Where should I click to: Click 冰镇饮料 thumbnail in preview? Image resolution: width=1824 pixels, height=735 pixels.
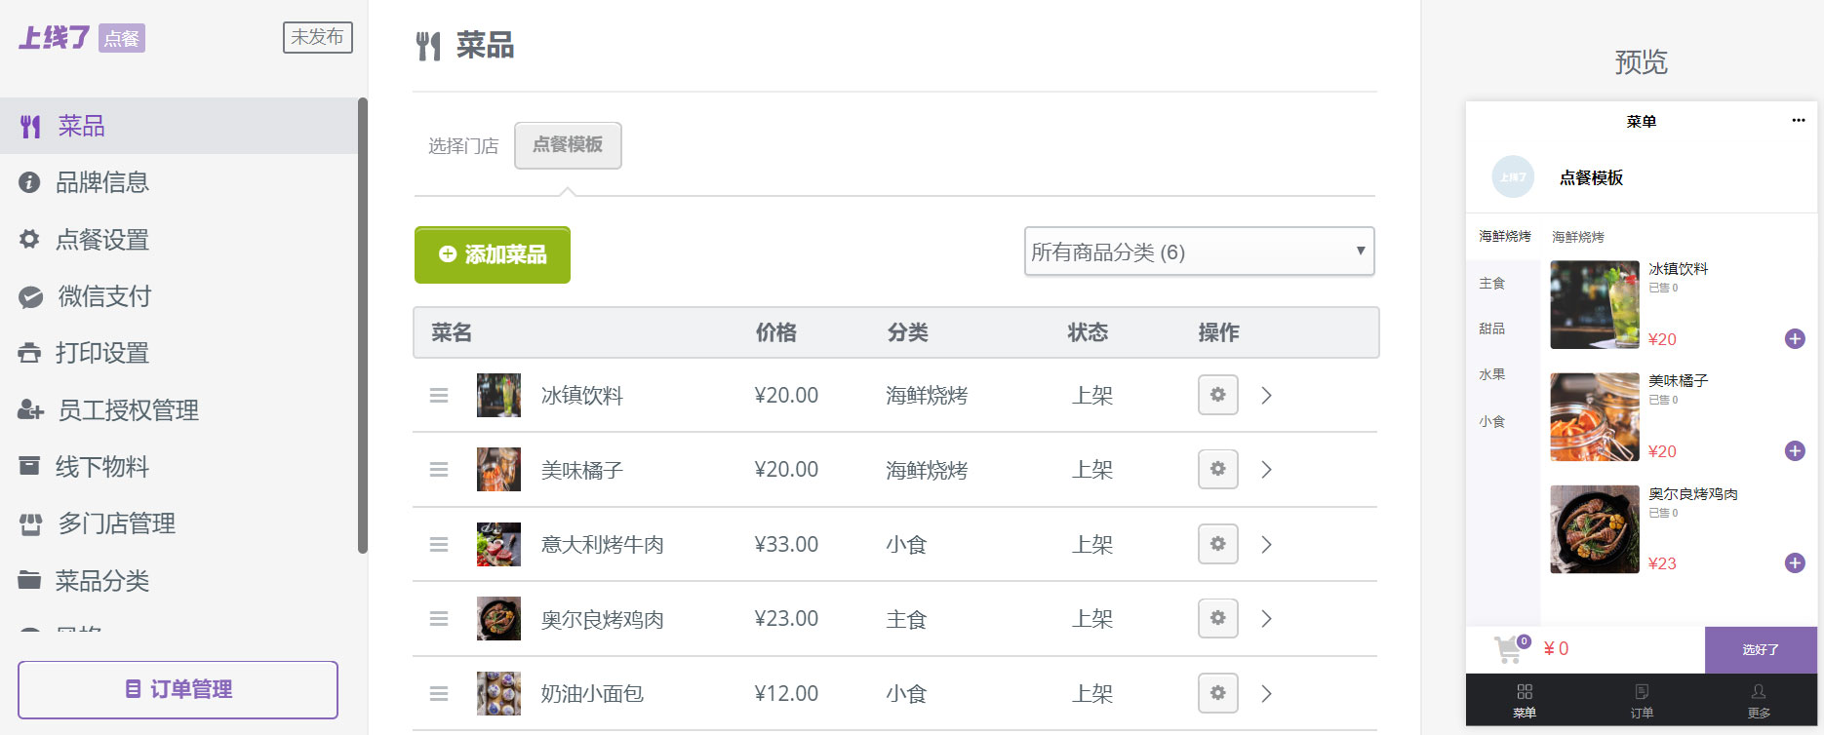coord(1595,304)
